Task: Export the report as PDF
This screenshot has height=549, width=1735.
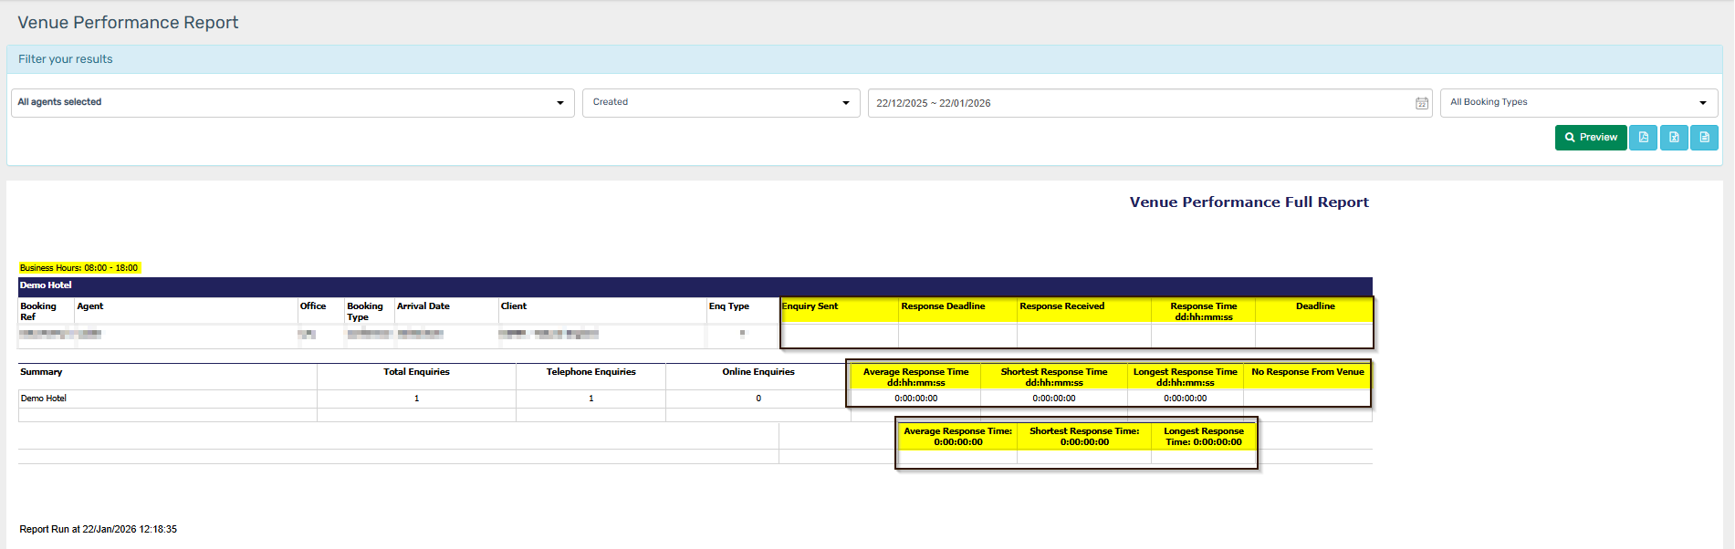Action: click(x=1643, y=138)
